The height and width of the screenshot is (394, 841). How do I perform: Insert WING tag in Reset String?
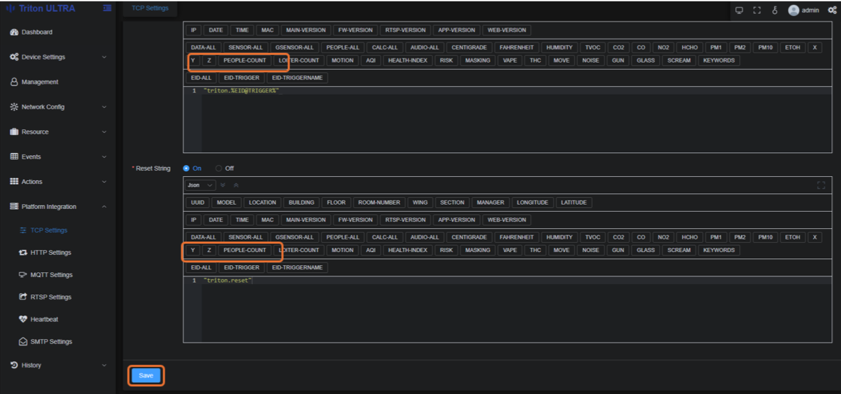pyautogui.click(x=420, y=203)
